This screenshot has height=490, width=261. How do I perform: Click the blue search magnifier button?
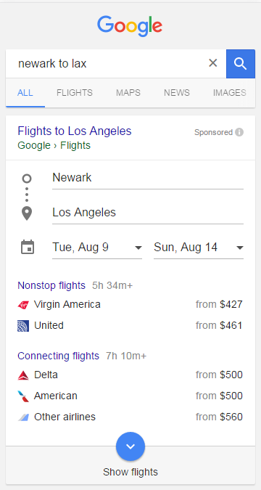click(x=241, y=64)
